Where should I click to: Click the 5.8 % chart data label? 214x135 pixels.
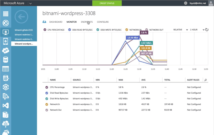(x=144, y=33)
